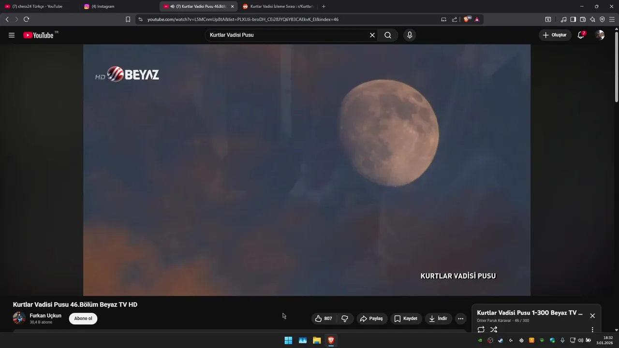Open Furkan Uçkun channel name link

point(45,316)
